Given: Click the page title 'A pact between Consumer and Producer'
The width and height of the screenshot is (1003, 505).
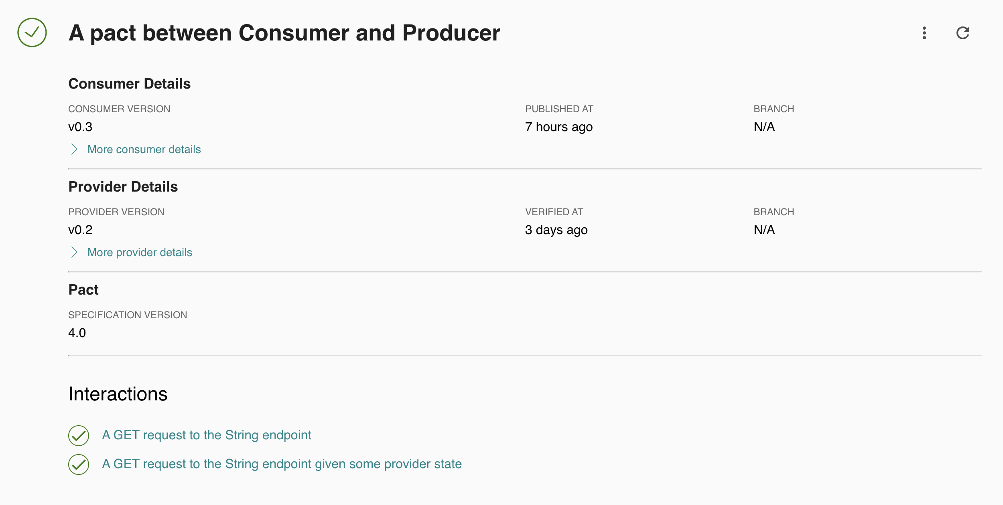Looking at the screenshot, I should pyautogui.click(x=284, y=33).
